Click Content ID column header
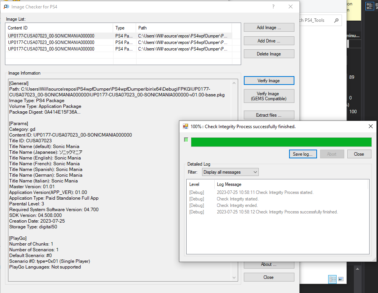The image size is (378, 293). [59, 28]
